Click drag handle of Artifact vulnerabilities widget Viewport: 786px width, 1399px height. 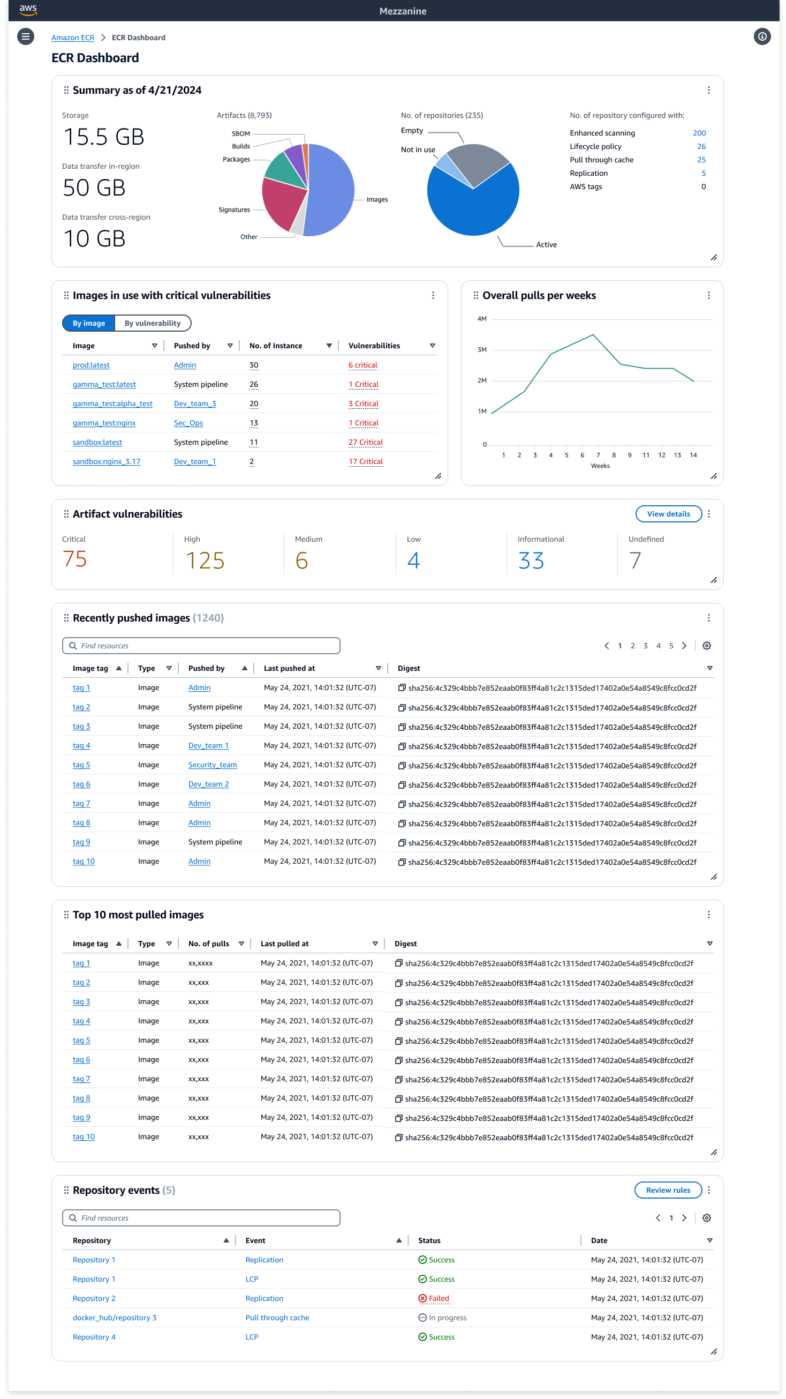[x=66, y=513]
